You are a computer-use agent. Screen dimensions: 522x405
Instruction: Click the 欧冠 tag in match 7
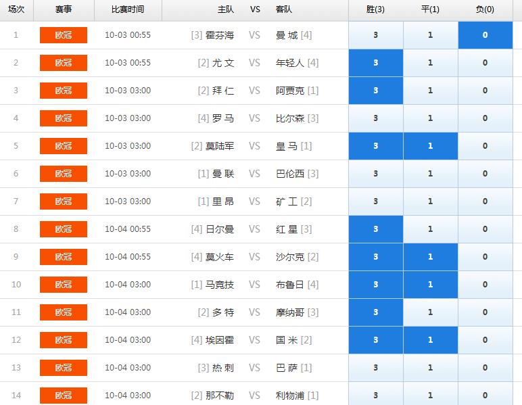(x=64, y=201)
